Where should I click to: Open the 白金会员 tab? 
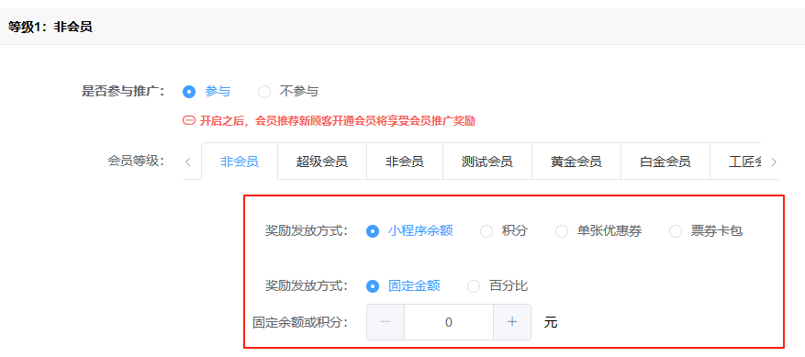pyautogui.click(x=665, y=162)
